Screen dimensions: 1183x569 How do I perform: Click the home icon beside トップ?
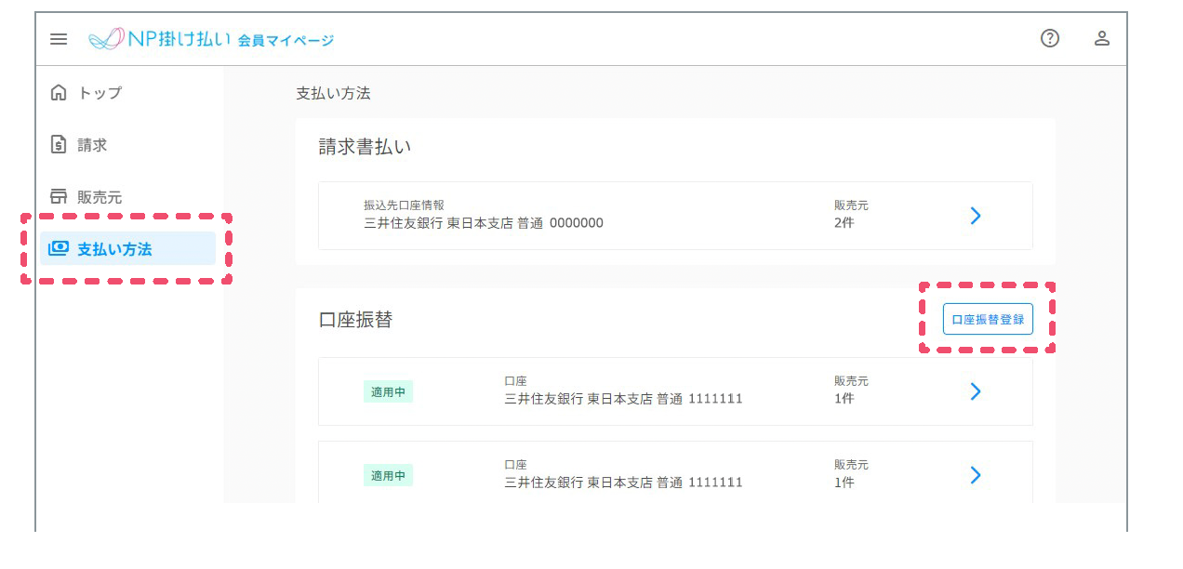[x=59, y=93]
